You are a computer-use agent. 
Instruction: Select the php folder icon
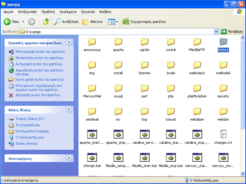coord(171,88)
